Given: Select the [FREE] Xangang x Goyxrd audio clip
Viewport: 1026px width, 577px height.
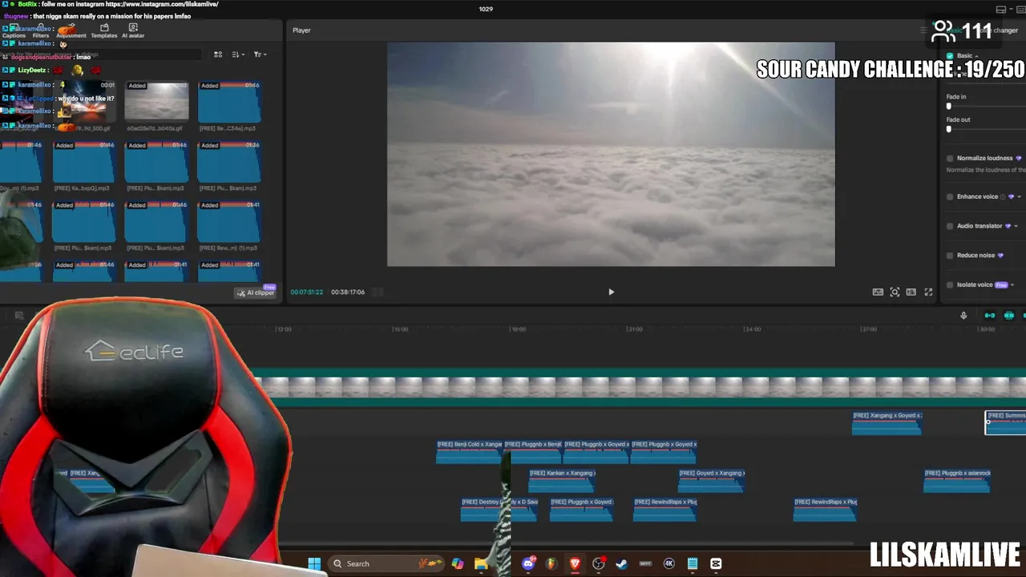Looking at the screenshot, I should coord(887,423).
